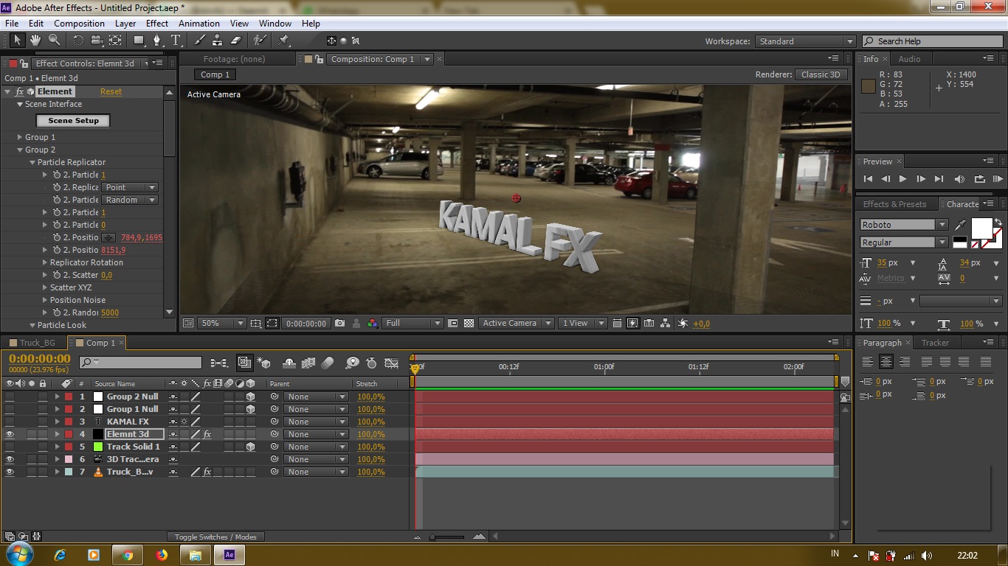1008x566 pixels.
Task: Toggle visibility of Elemnt 3d layer
Action: click(10, 434)
